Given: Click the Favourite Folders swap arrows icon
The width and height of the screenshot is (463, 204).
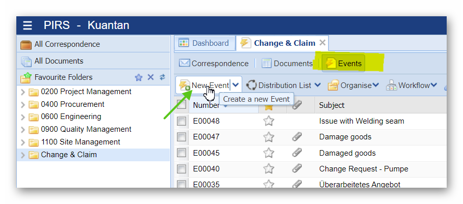Looking at the screenshot, I should tap(162, 77).
